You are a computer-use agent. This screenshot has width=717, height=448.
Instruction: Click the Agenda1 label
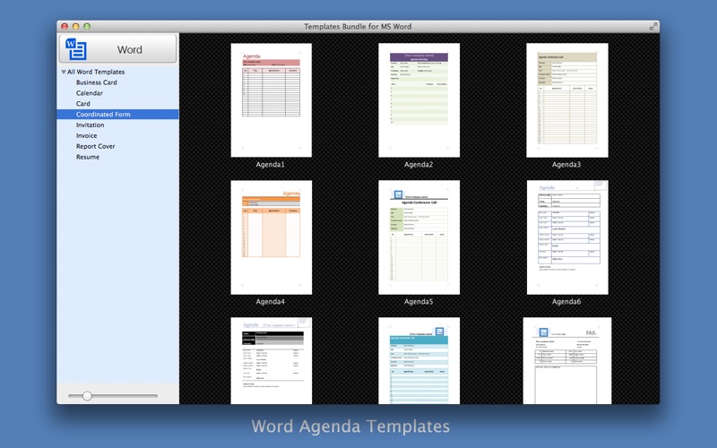click(271, 165)
